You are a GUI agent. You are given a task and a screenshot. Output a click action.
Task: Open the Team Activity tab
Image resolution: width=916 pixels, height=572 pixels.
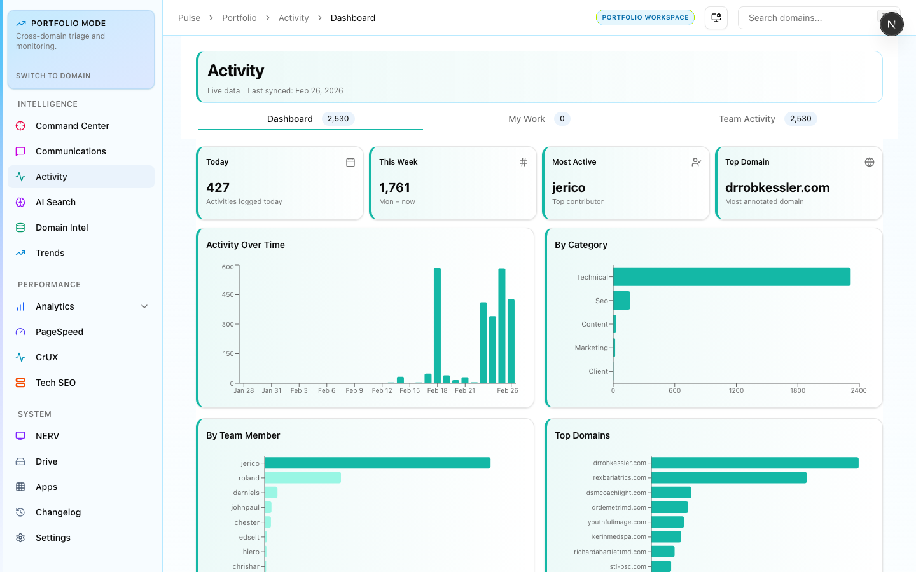747,119
